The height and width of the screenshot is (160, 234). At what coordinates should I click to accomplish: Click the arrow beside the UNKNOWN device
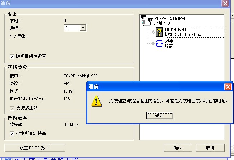click(153, 32)
